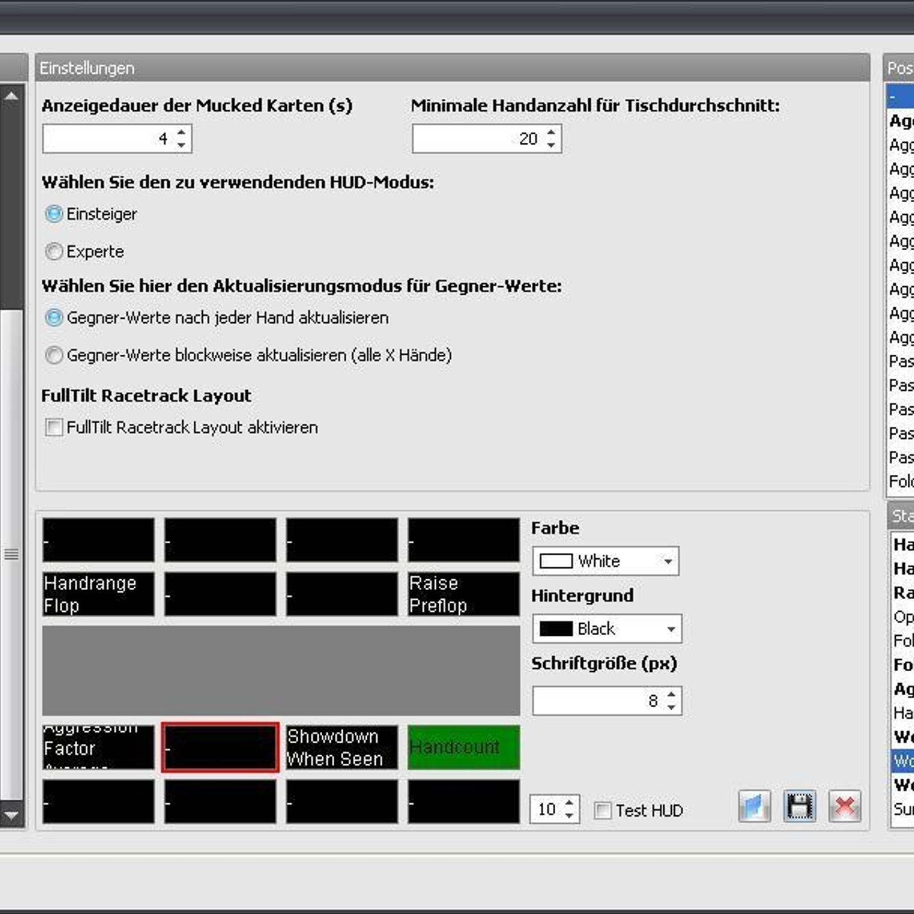This screenshot has height=914, width=914.
Task: Select the Raise Preflop HUD cell
Action: [x=463, y=594]
